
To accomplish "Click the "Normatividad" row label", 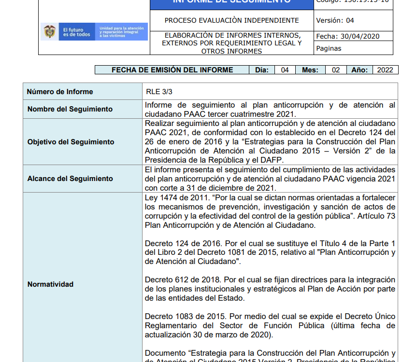I will click(x=50, y=284).
